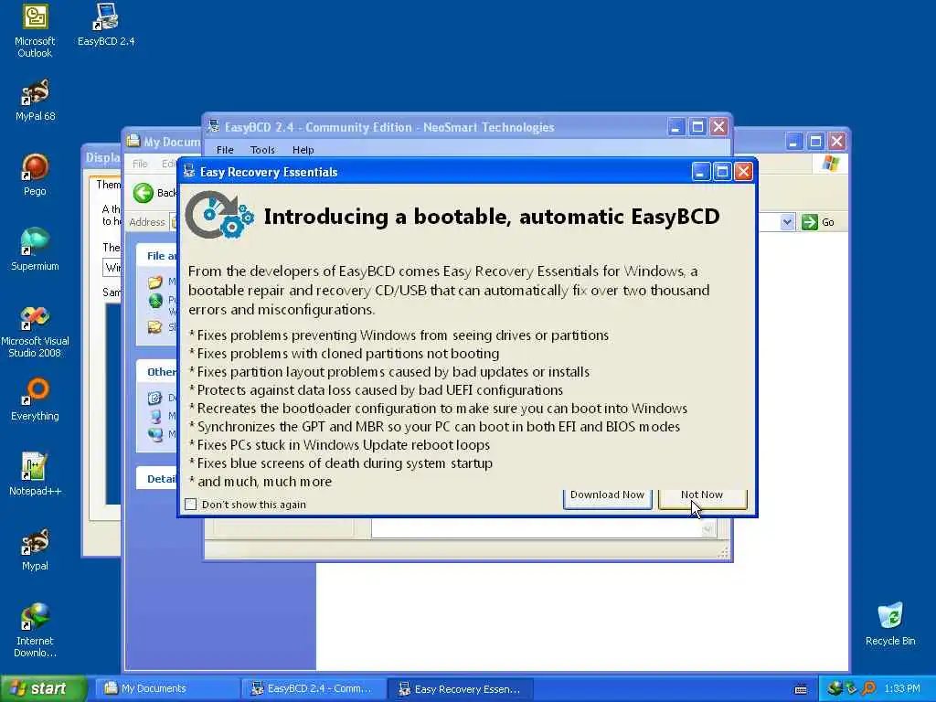
Task: Close the Easy Recovery Essentials dialog
Action: tap(743, 172)
